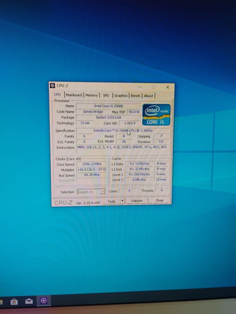Click the Revision value D2

tap(161, 141)
